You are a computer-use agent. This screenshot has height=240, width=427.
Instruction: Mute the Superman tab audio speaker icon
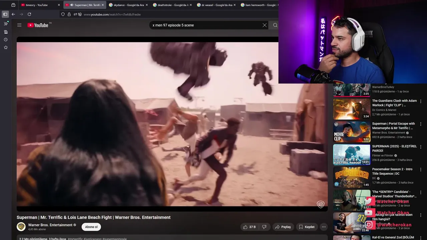[x=72, y=5]
